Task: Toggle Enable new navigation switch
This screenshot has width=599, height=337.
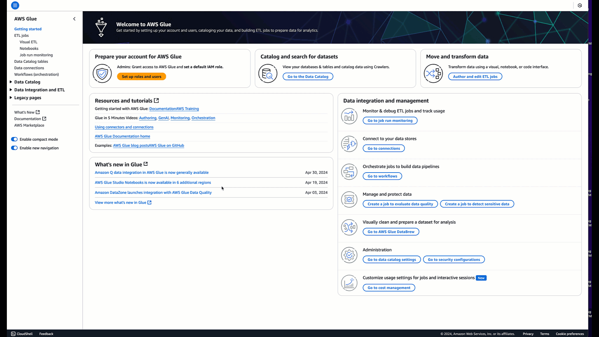Action: pyautogui.click(x=14, y=148)
